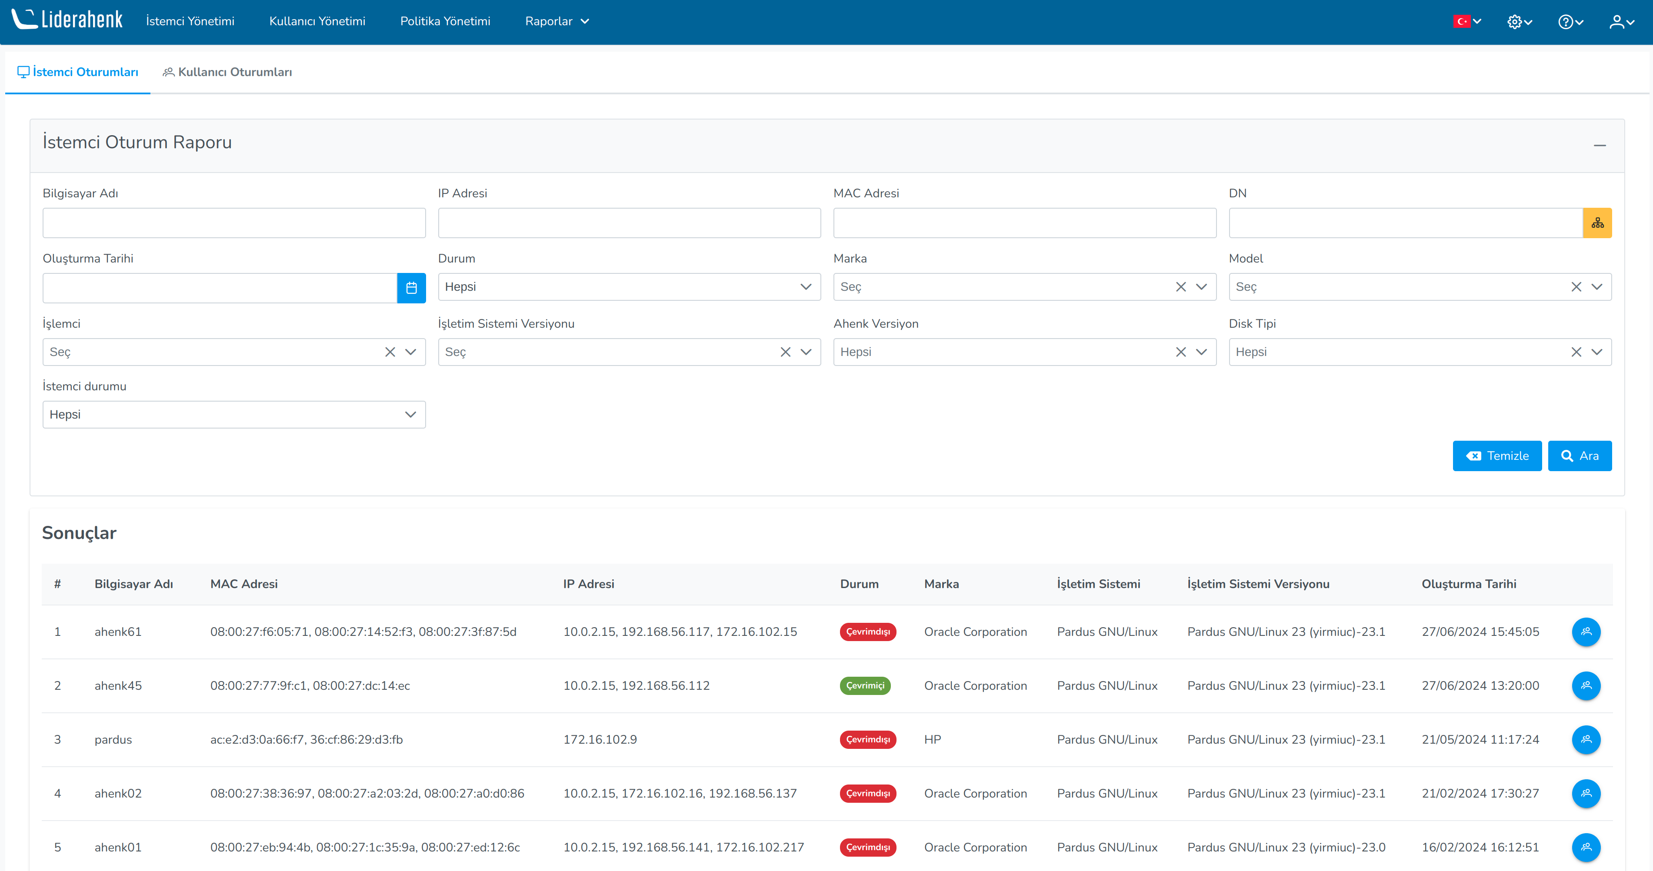Focus the Bilgisayar Adı input field
The image size is (1653, 871).
tap(233, 223)
